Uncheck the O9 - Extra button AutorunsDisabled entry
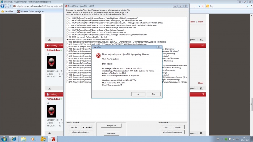 pyautogui.click(x=67, y=39)
